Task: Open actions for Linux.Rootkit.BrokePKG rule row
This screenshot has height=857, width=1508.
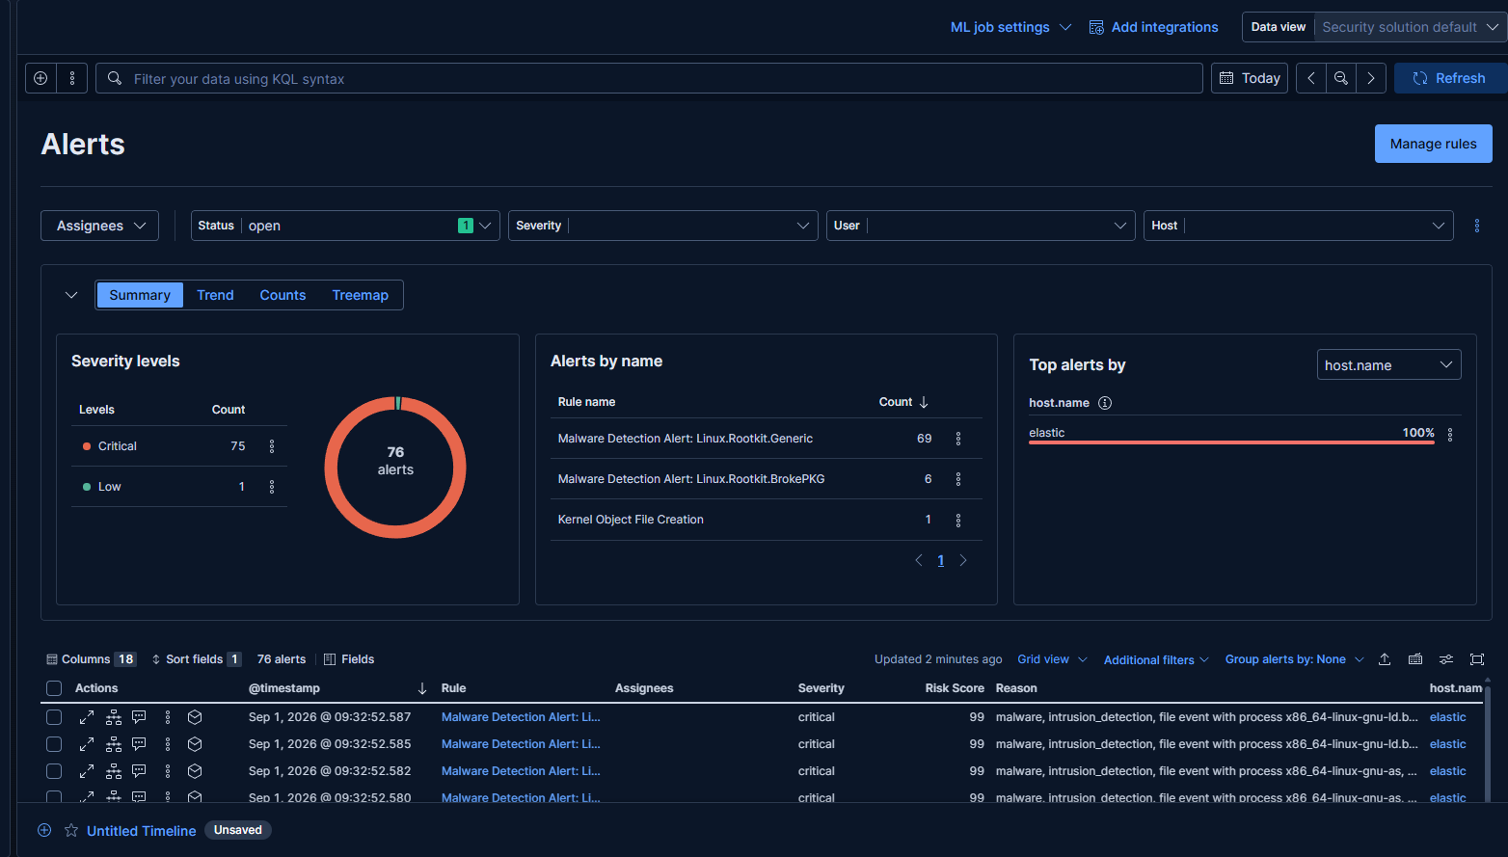Action: point(958,479)
